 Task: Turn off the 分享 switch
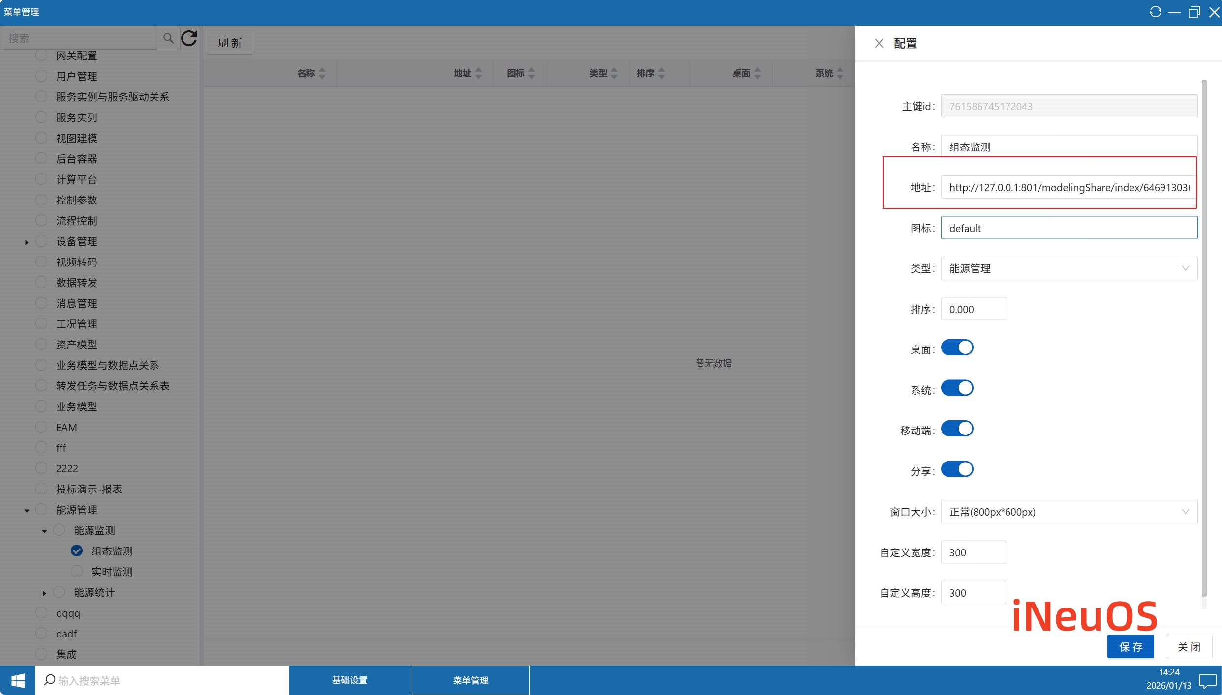pos(957,469)
